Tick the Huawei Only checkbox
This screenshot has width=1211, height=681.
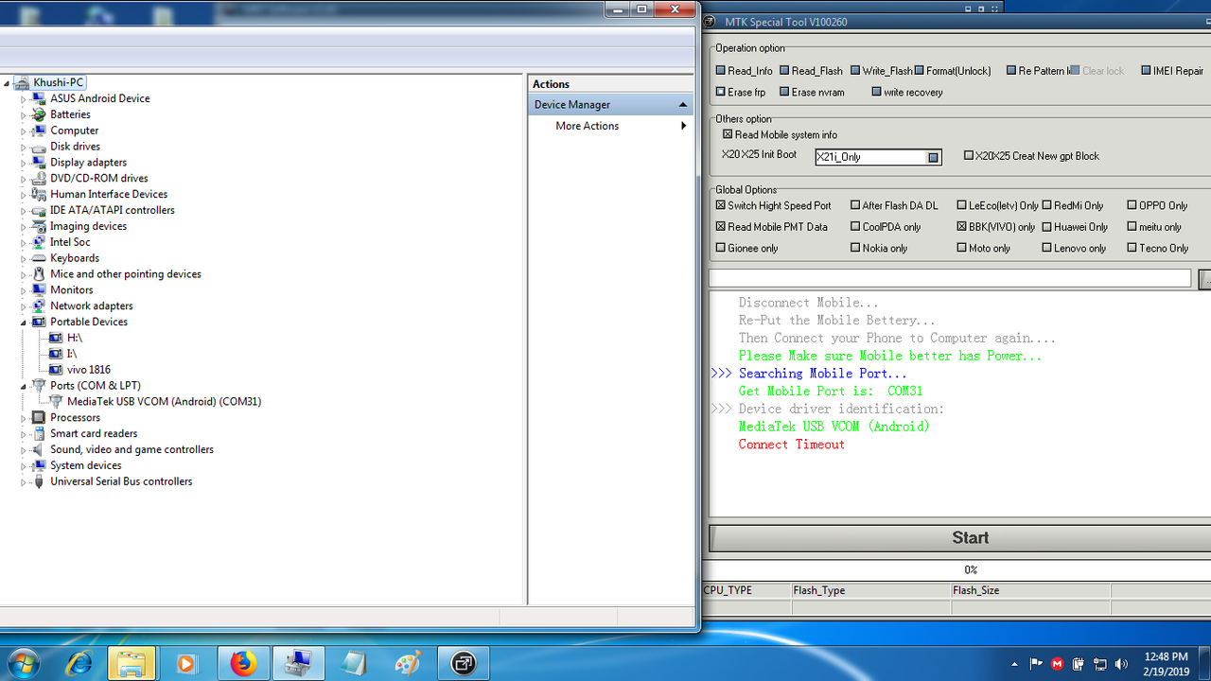point(1047,227)
